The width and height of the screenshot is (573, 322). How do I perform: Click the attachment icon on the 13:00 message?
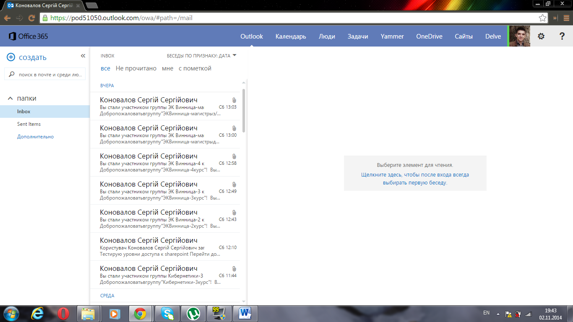pos(234,128)
